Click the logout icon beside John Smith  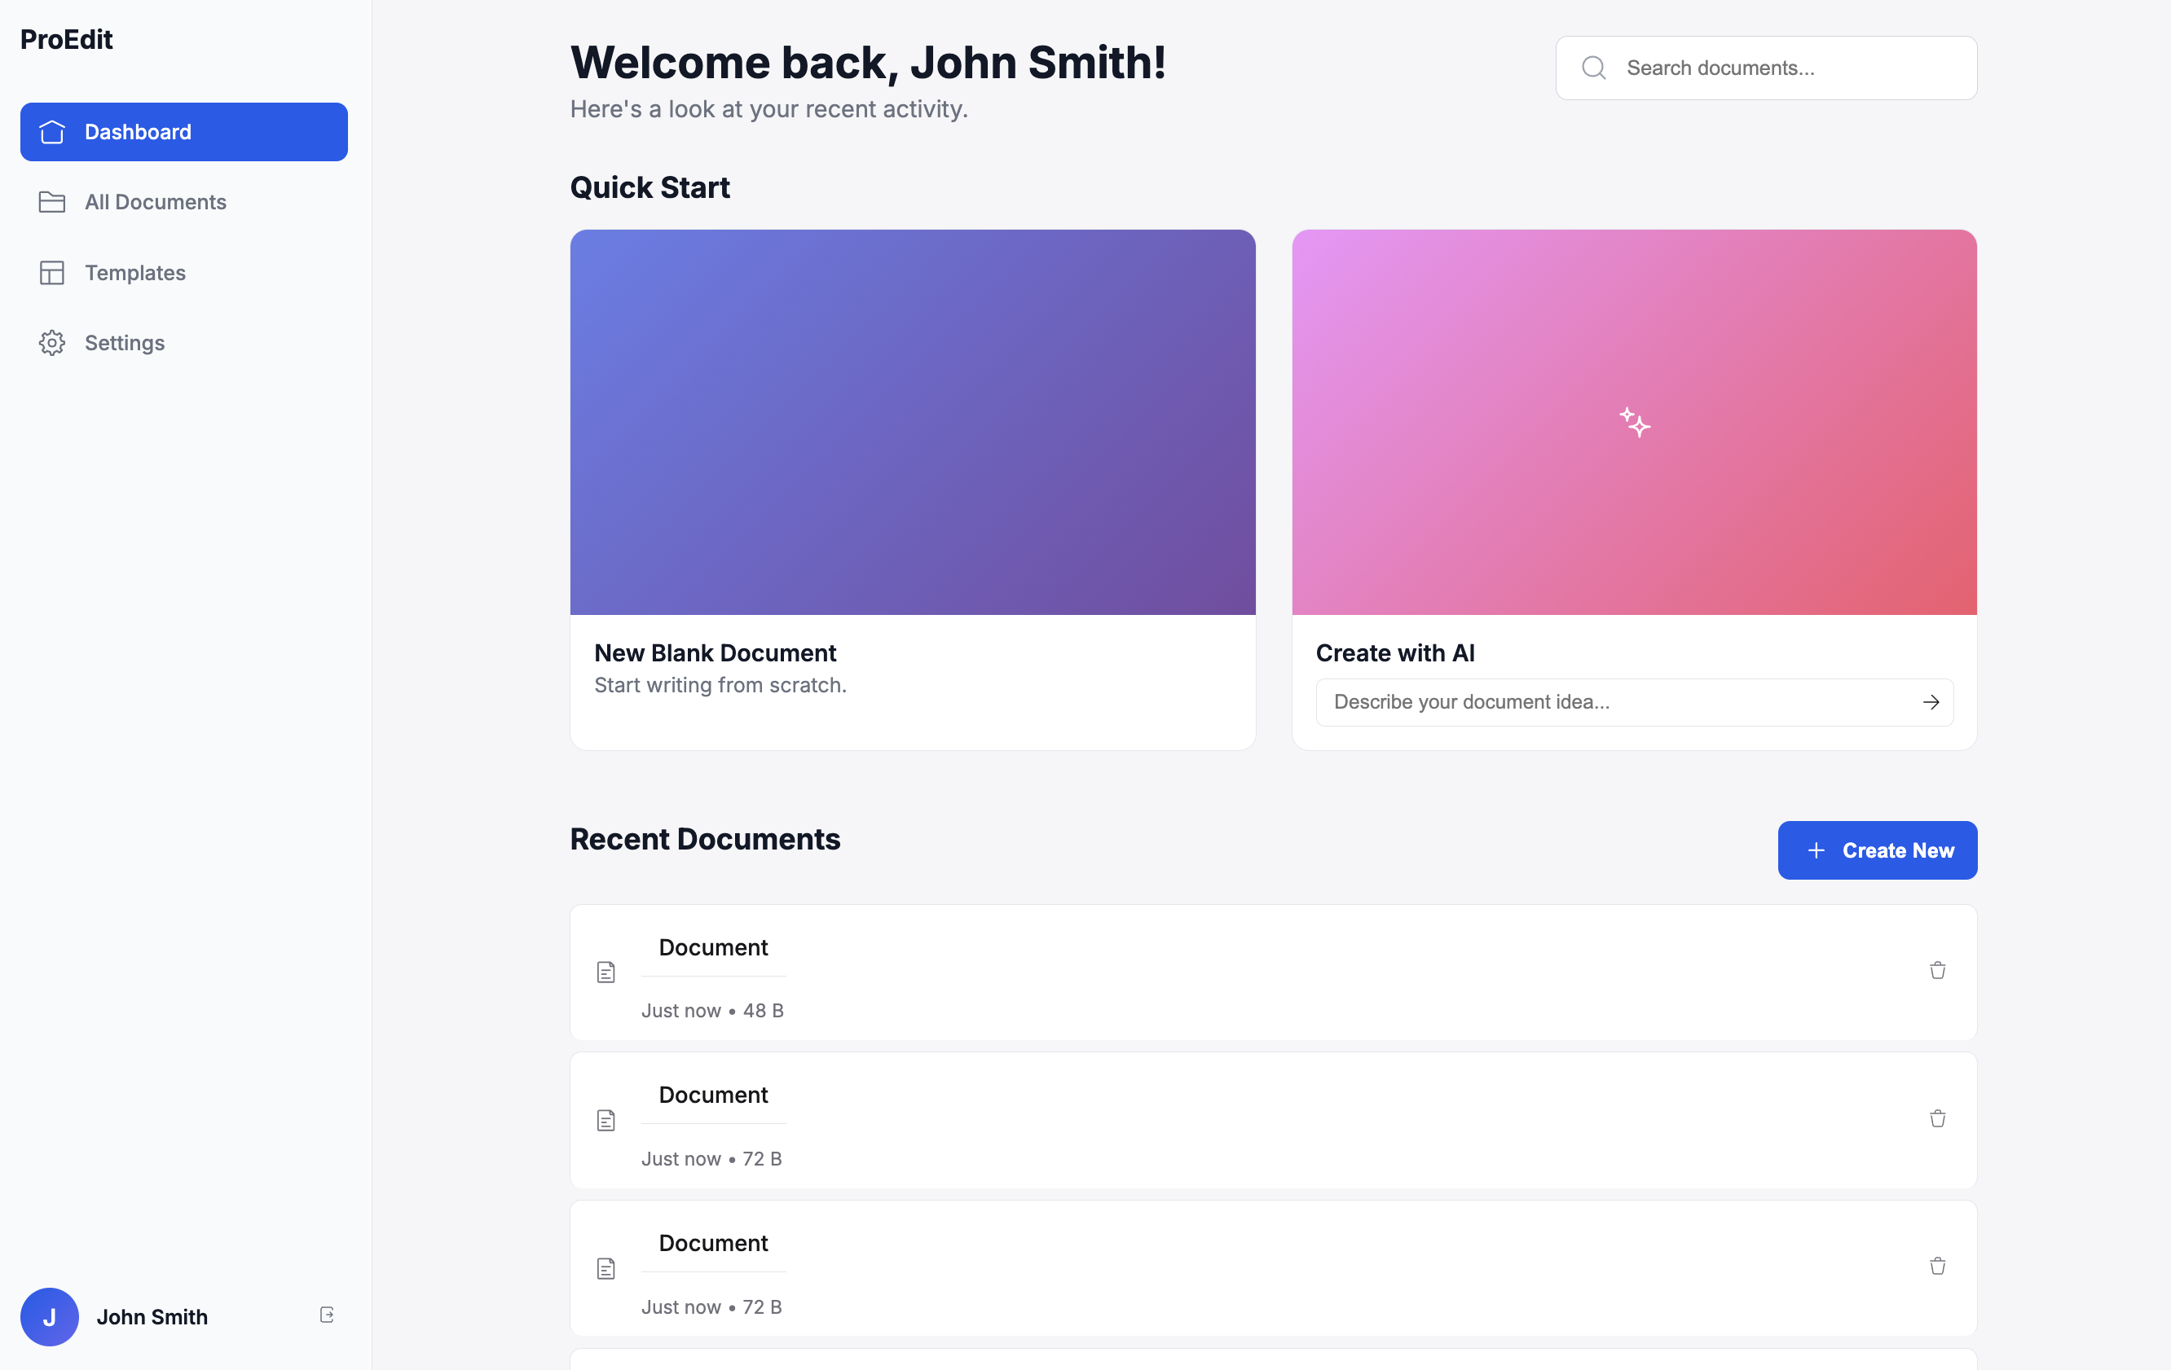326,1315
